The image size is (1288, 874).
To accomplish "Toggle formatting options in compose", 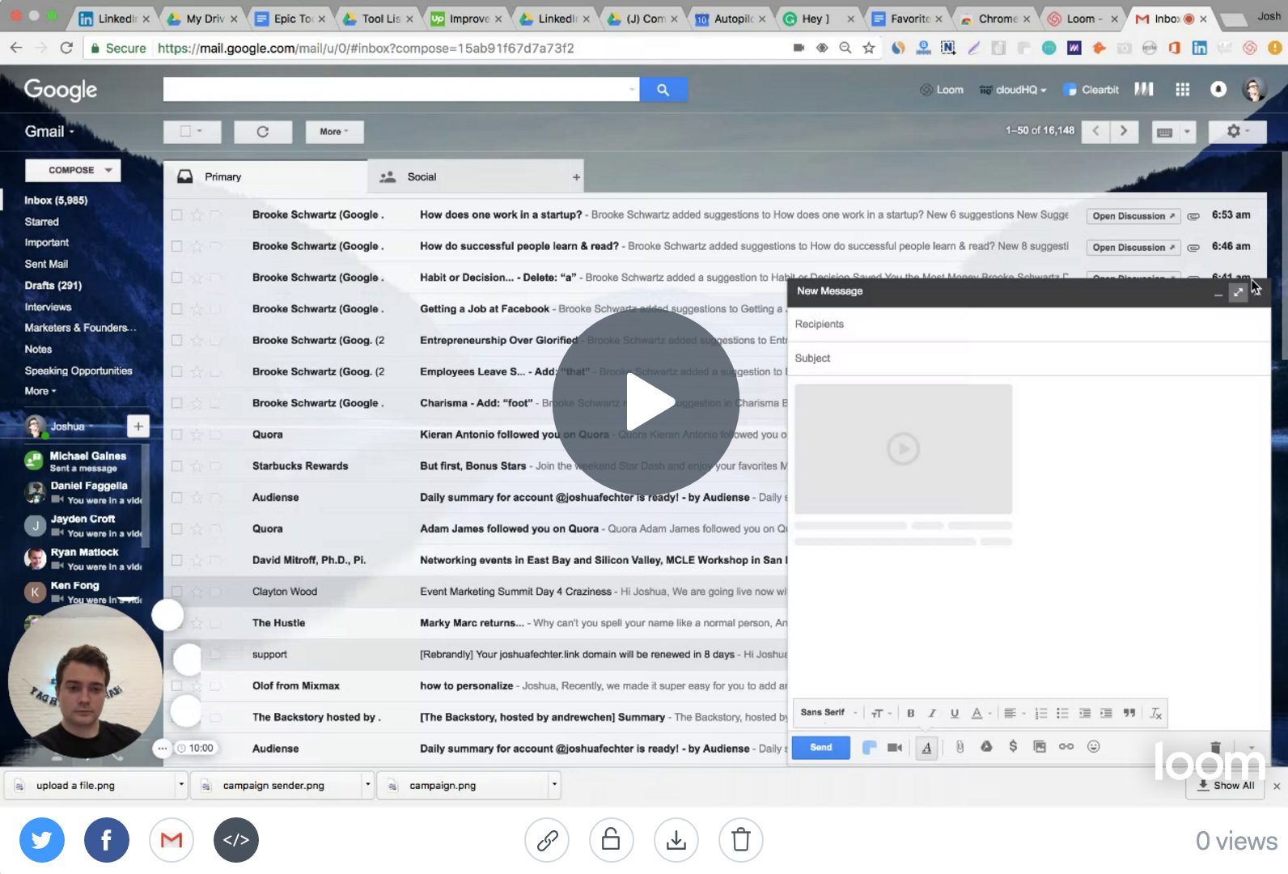I will pos(926,748).
